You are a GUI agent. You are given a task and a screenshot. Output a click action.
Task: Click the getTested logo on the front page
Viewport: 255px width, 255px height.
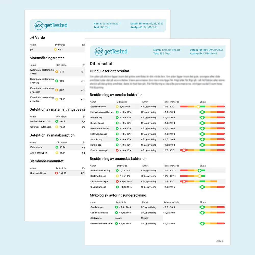[111, 52]
